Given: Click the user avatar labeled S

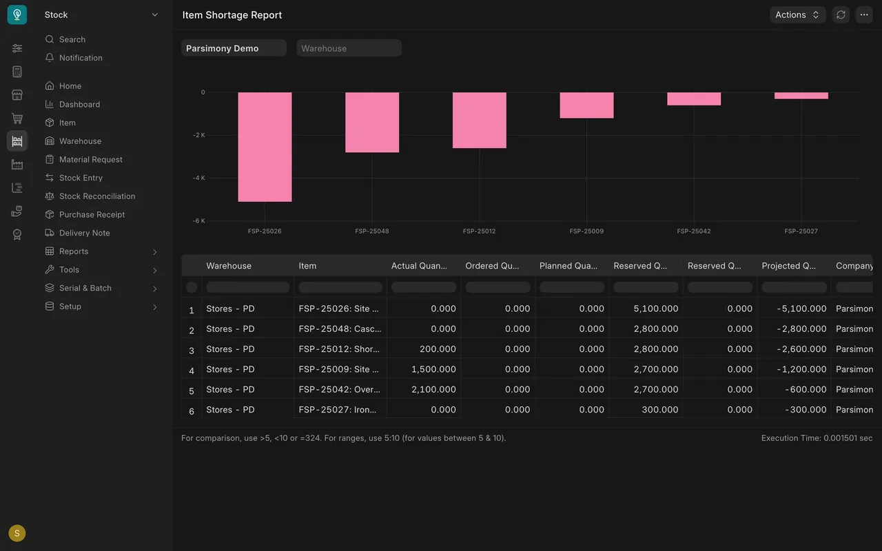Looking at the screenshot, I should coord(17,533).
